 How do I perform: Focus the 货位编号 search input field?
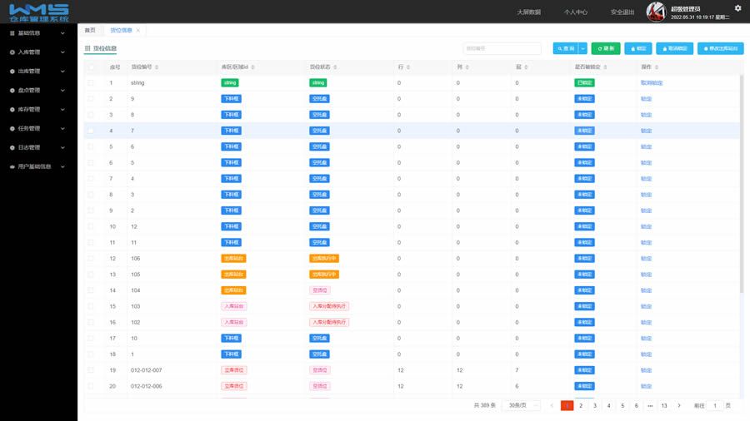click(x=502, y=48)
